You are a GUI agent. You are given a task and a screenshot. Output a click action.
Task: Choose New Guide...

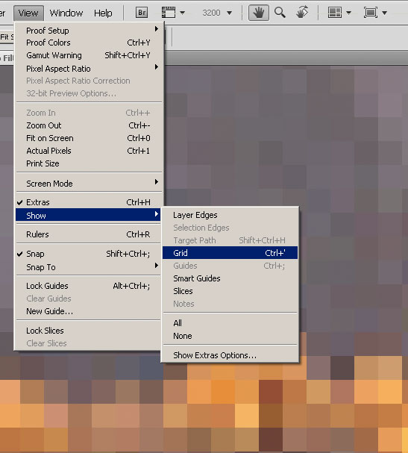(88, 311)
